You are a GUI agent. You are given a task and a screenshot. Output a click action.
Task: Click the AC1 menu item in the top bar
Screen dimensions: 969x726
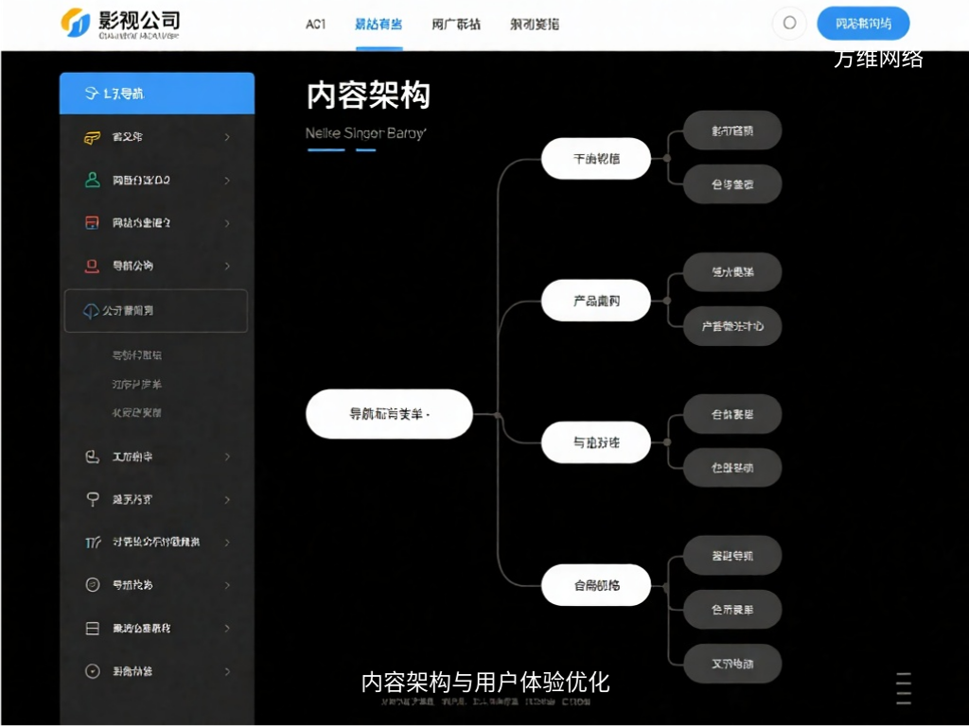click(x=315, y=22)
